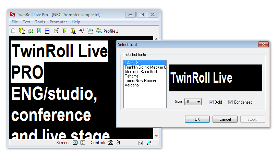Choose Tahoma from installed fonts list

(x=132, y=76)
